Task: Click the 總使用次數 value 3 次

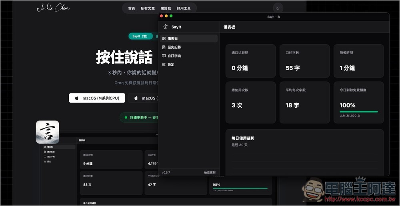Action: (237, 105)
